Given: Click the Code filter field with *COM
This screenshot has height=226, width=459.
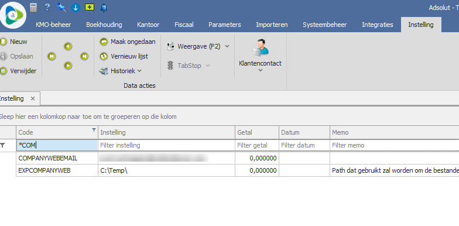Looking at the screenshot, I should (x=57, y=145).
